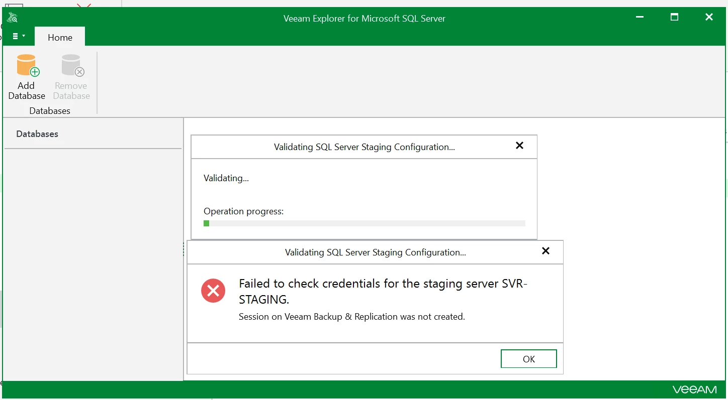
Task: Click the operation progress bar
Action: (x=365, y=223)
